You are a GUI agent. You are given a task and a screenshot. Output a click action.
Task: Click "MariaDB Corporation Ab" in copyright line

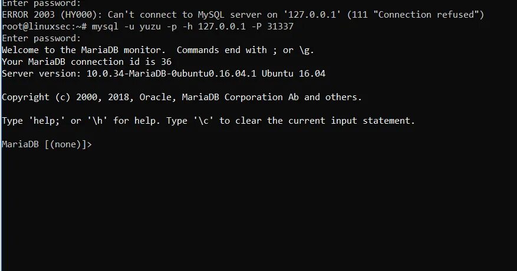pos(241,97)
